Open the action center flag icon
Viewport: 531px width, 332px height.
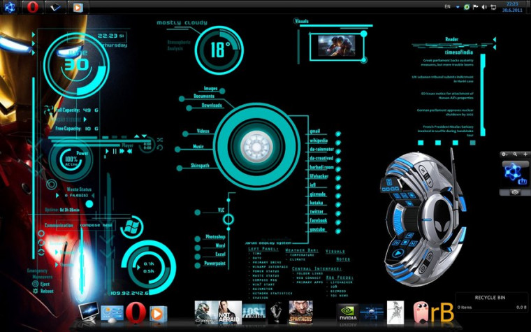pos(476,7)
